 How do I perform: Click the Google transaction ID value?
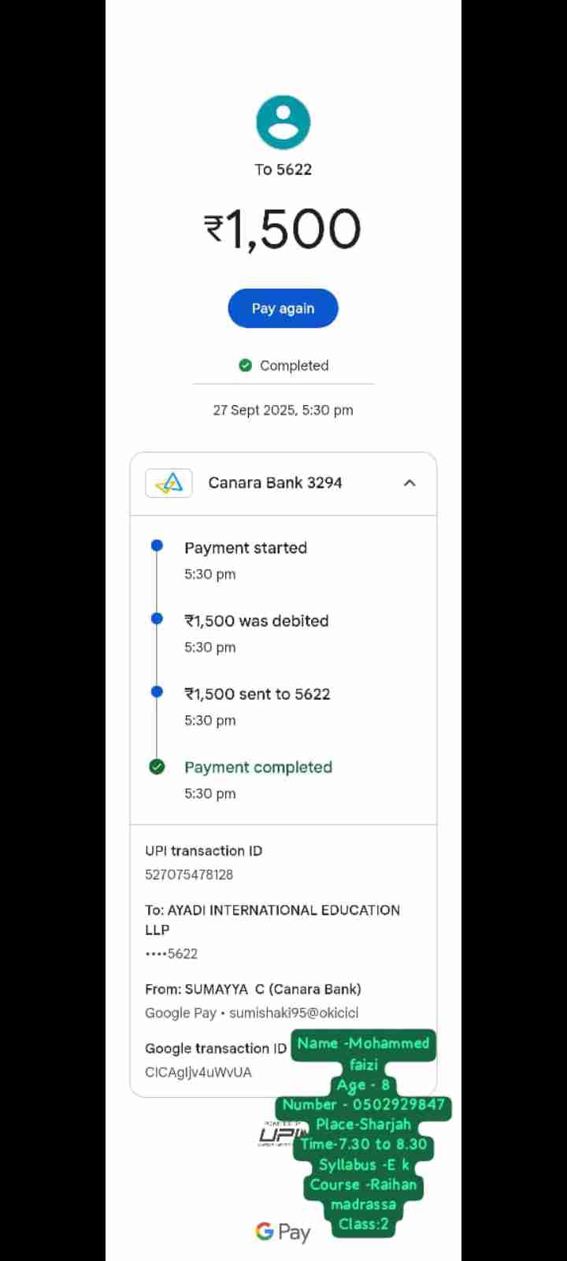coord(198,1073)
